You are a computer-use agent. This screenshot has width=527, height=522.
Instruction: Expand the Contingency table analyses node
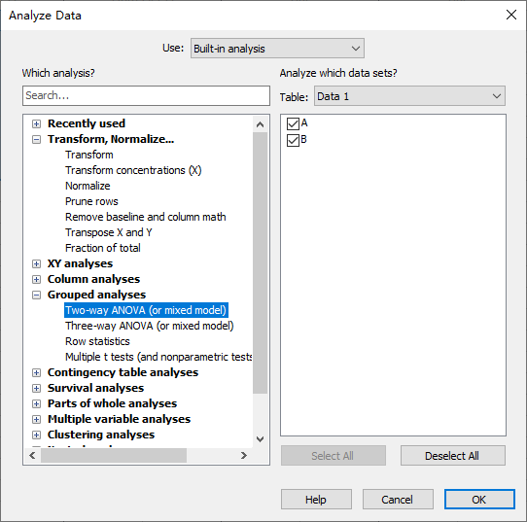[x=36, y=372]
